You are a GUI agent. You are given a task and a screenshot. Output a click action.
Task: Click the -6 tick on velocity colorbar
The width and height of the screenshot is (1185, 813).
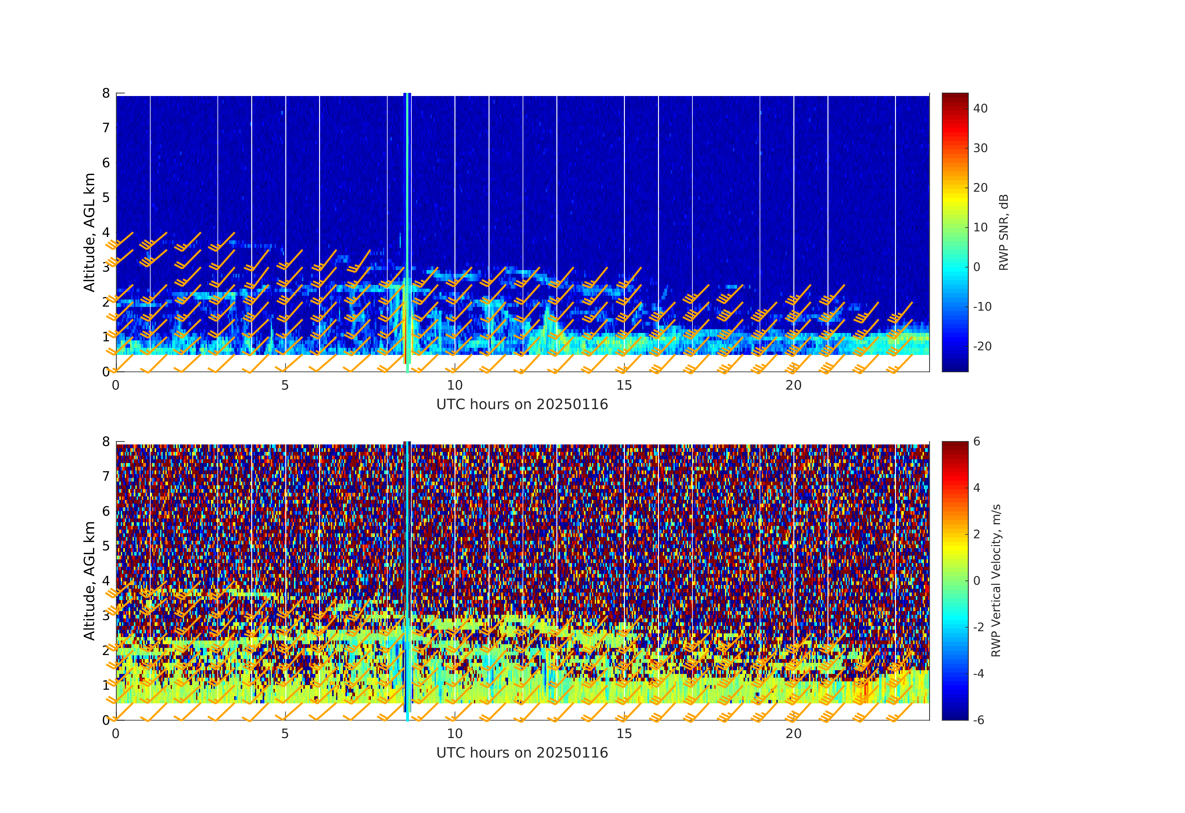978,720
